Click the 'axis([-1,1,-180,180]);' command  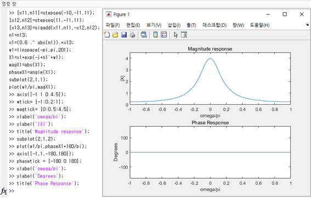coord(41,154)
